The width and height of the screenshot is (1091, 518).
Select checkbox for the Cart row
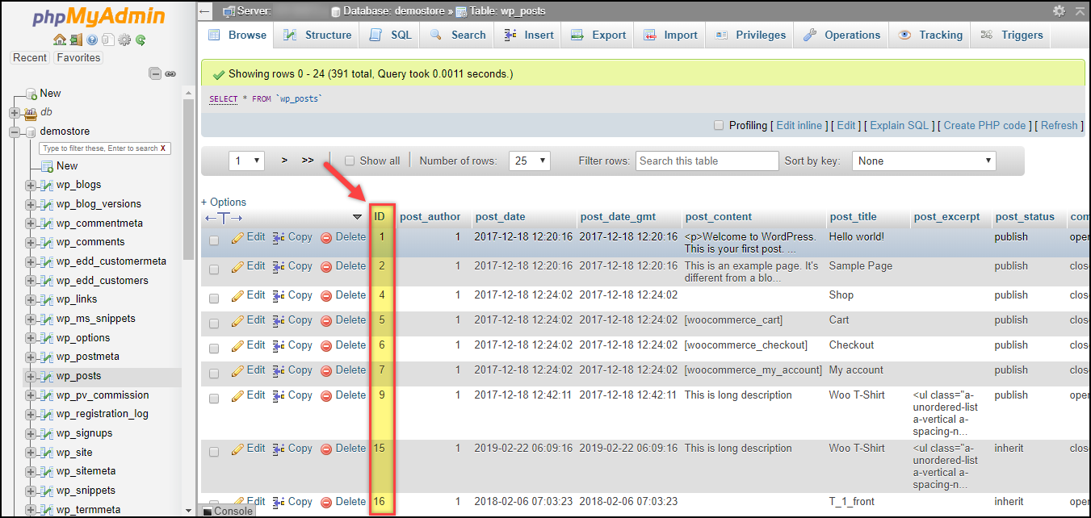214,322
